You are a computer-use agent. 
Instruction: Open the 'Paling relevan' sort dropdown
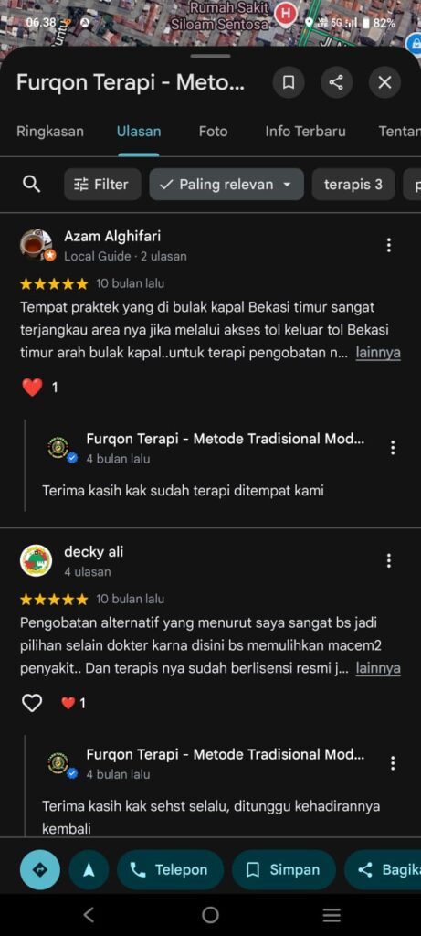tap(226, 184)
